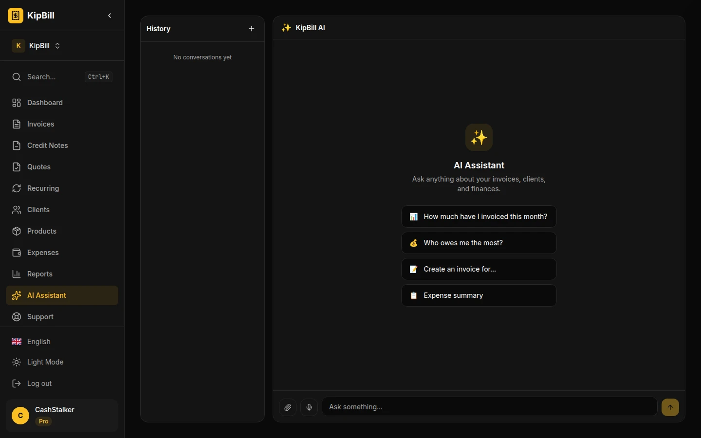Click the CashStalker profile avatar
The height and width of the screenshot is (438, 701).
pyautogui.click(x=20, y=416)
